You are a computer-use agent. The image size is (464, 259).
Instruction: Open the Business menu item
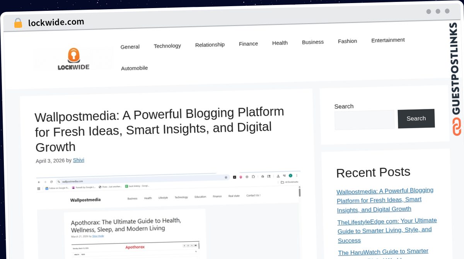[312, 42]
